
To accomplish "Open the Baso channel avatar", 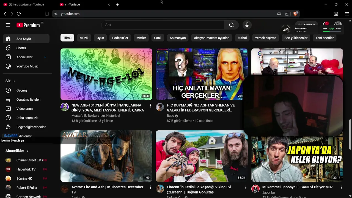I will (160, 107).
